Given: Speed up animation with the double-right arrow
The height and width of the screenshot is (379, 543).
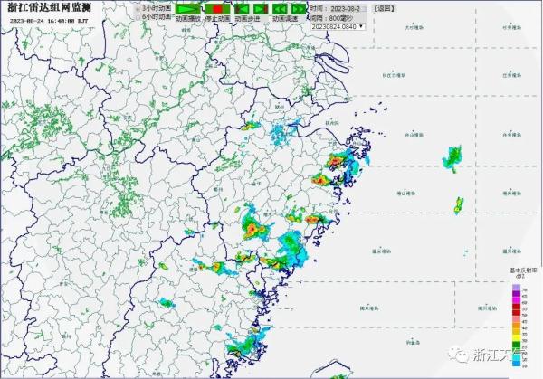Looking at the screenshot, I should point(299,9).
